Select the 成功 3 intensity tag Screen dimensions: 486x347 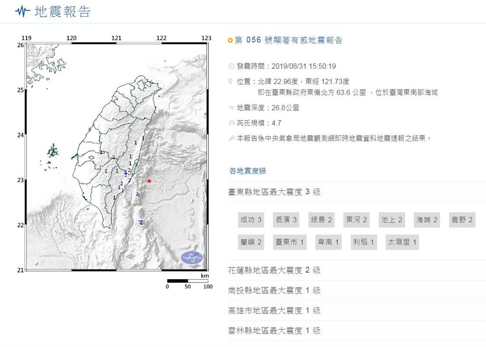[x=251, y=220]
